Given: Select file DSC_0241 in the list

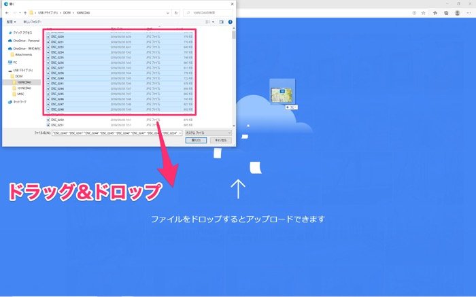Looking at the screenshot, I should pyautogui.click(x=120, y=84).
